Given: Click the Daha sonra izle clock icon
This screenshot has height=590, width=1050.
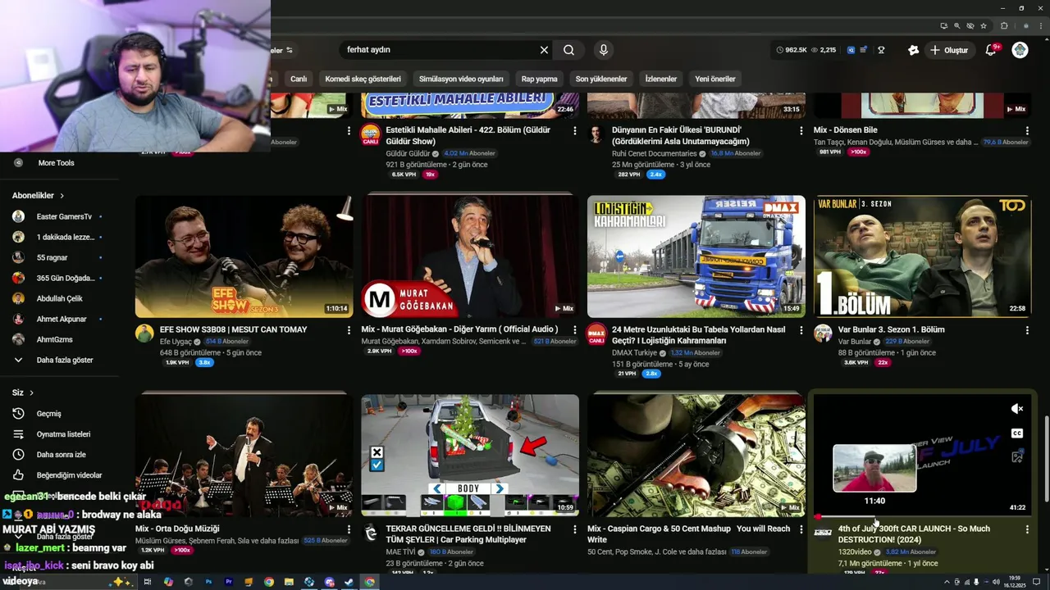Looking at the screenshot, I should tap(18, 455).
